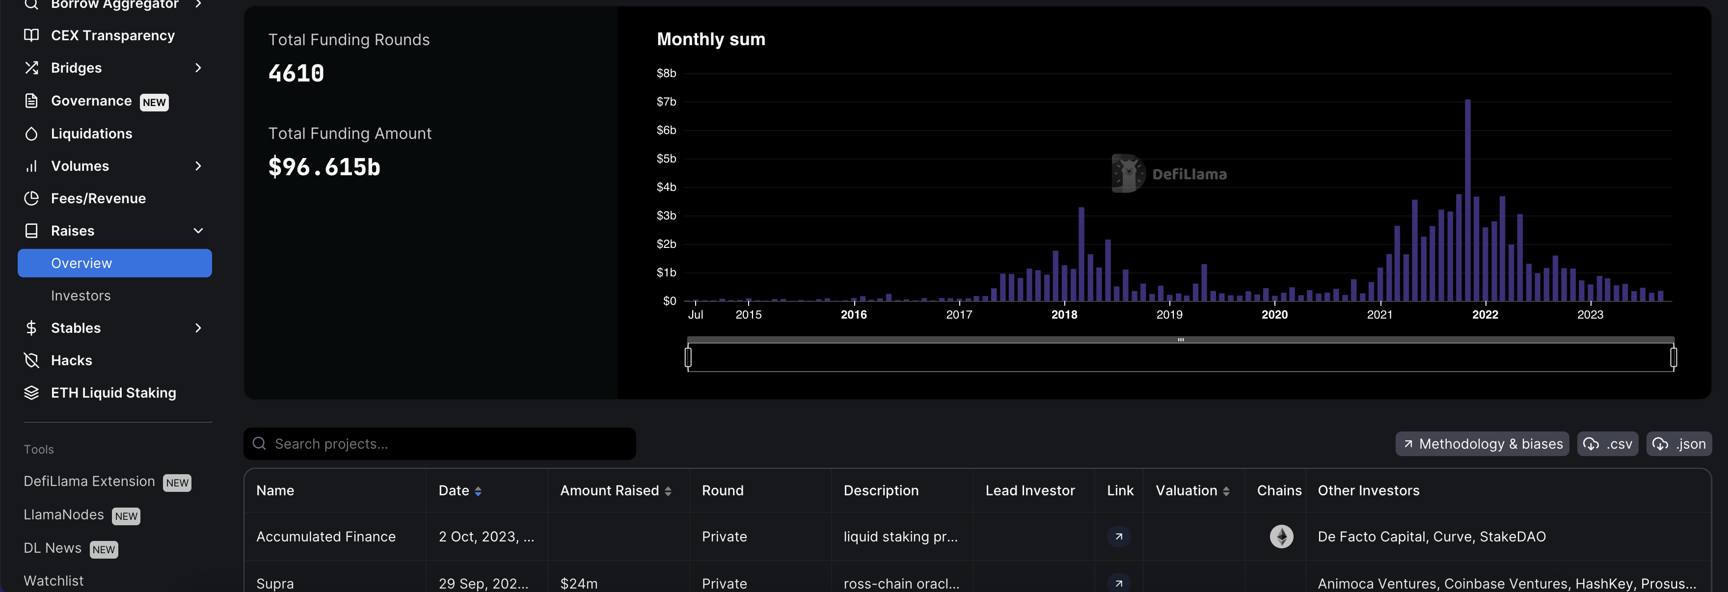Click the Search projects input field
This screenshot has width=1728, height=592.
pos(439,443)
